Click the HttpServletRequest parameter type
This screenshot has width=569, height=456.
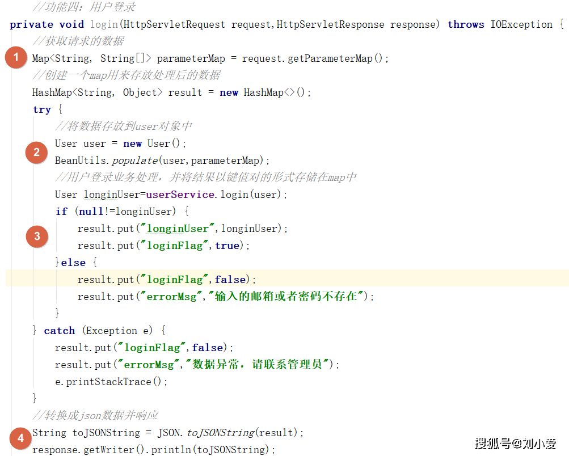pyautogui.click(x=174, y=24)
